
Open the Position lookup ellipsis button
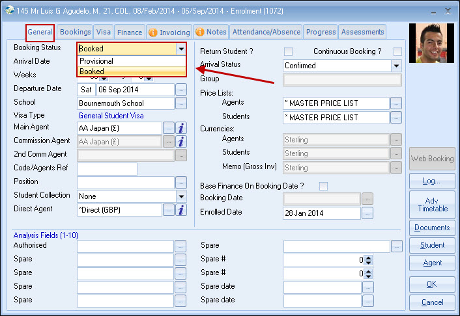(181, 183)
